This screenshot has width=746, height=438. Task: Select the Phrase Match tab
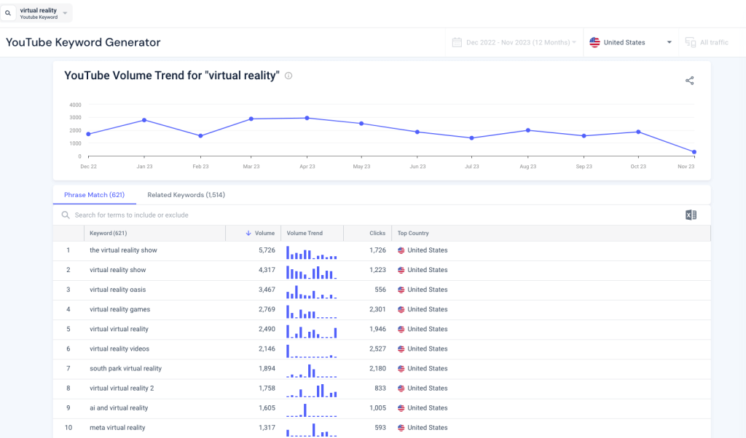tap(95, 195)
